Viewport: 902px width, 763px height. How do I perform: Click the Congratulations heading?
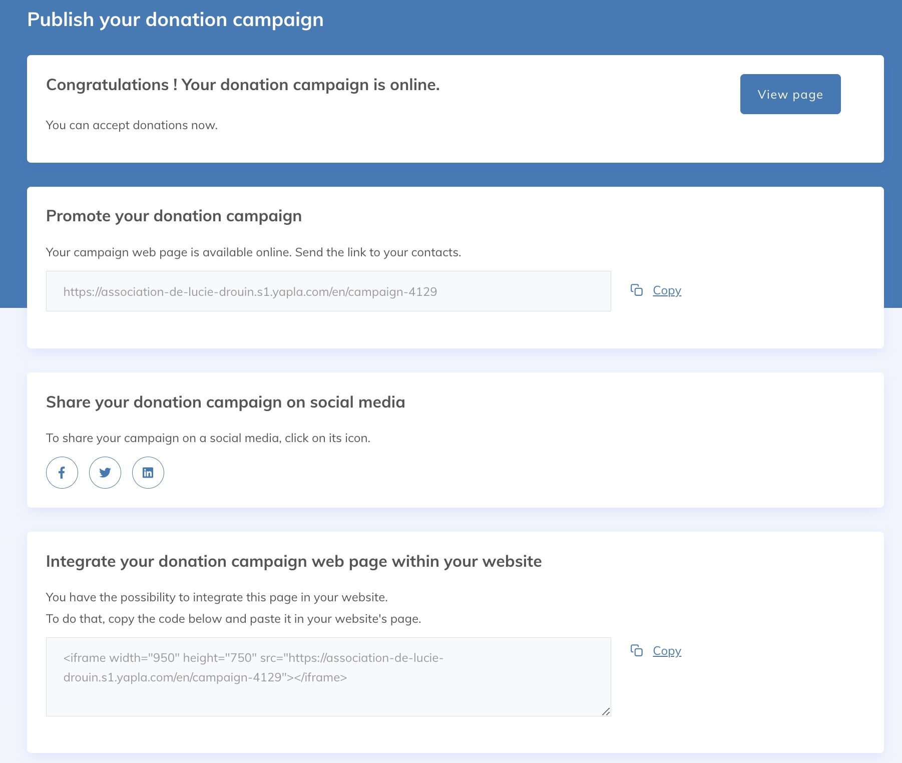[243, 85]
